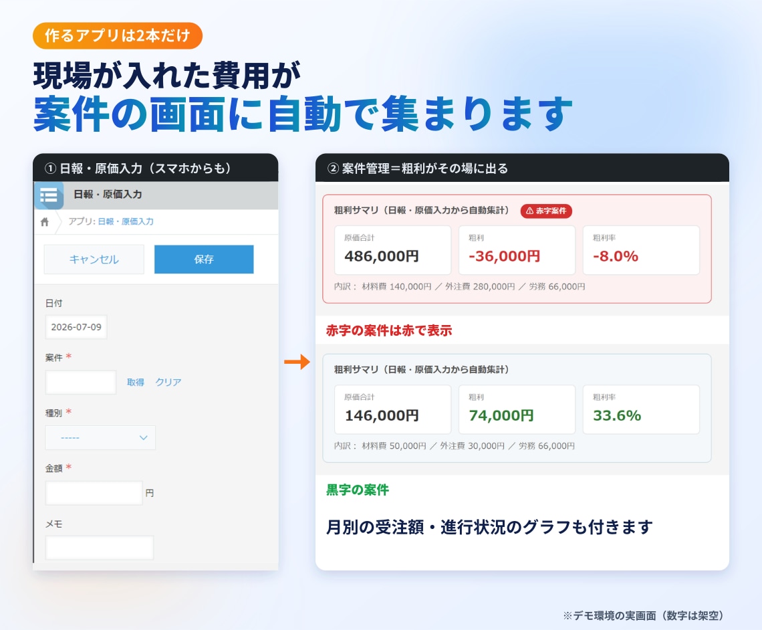Open the 日報・原価入力 breadcrumb link

point(126,221)
